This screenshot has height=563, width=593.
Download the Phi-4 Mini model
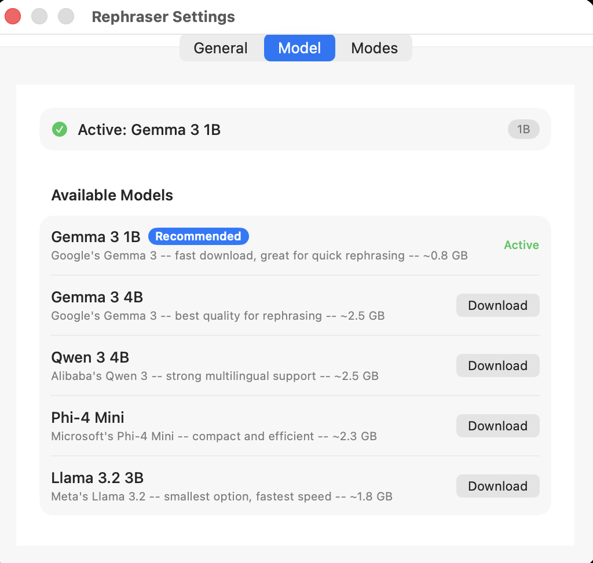tap(497, 426)
